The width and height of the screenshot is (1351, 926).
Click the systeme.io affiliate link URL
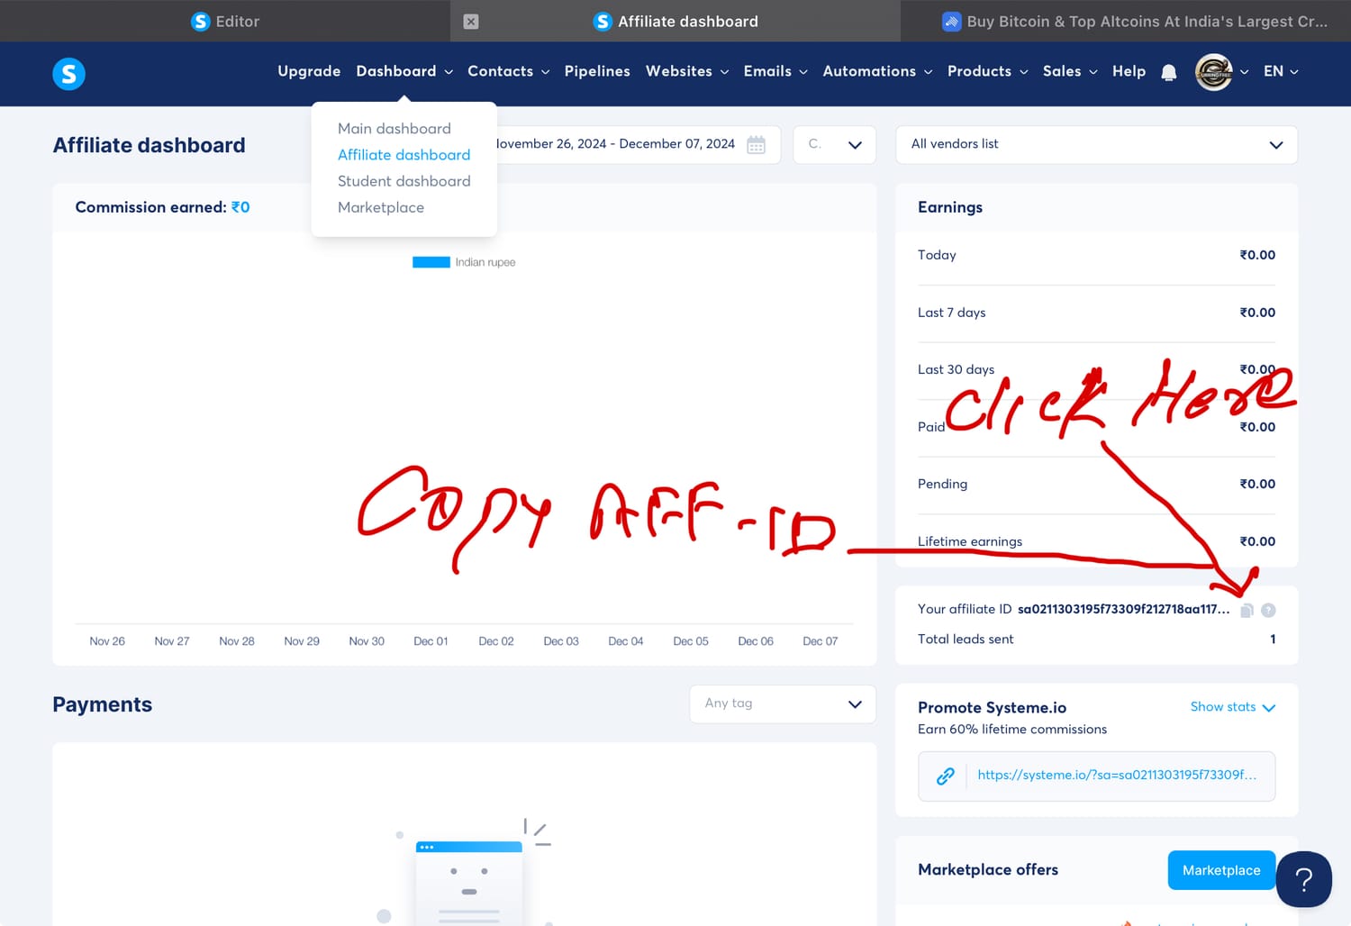[1117, 776]
